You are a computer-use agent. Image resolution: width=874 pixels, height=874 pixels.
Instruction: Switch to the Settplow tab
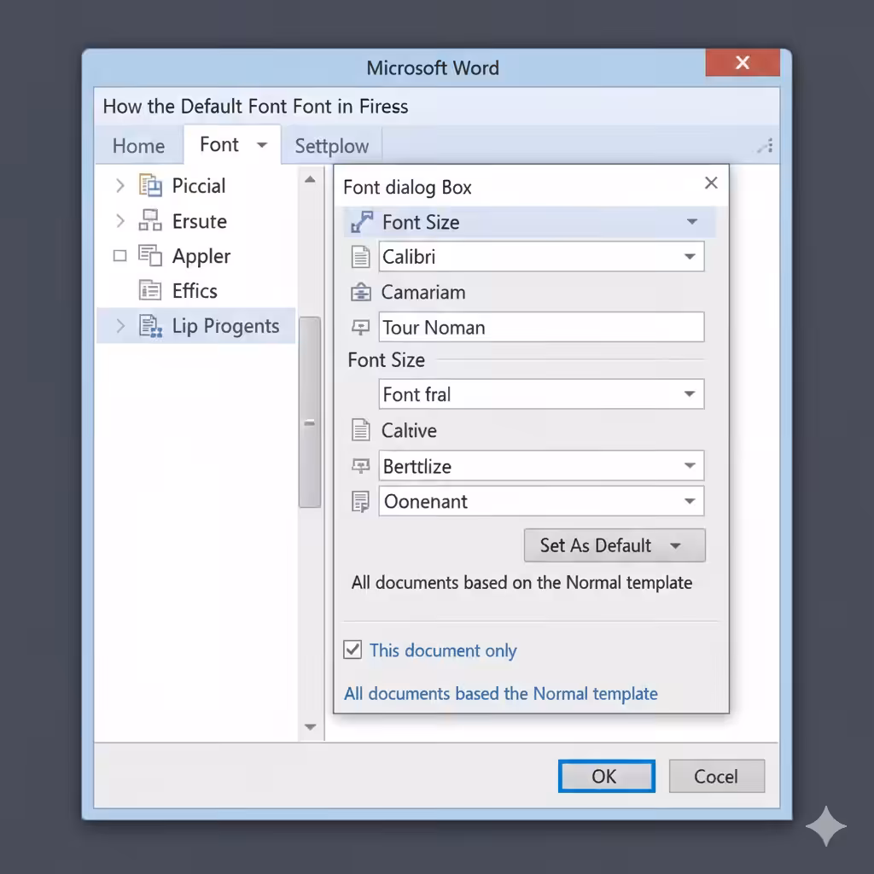pos(332,146)
